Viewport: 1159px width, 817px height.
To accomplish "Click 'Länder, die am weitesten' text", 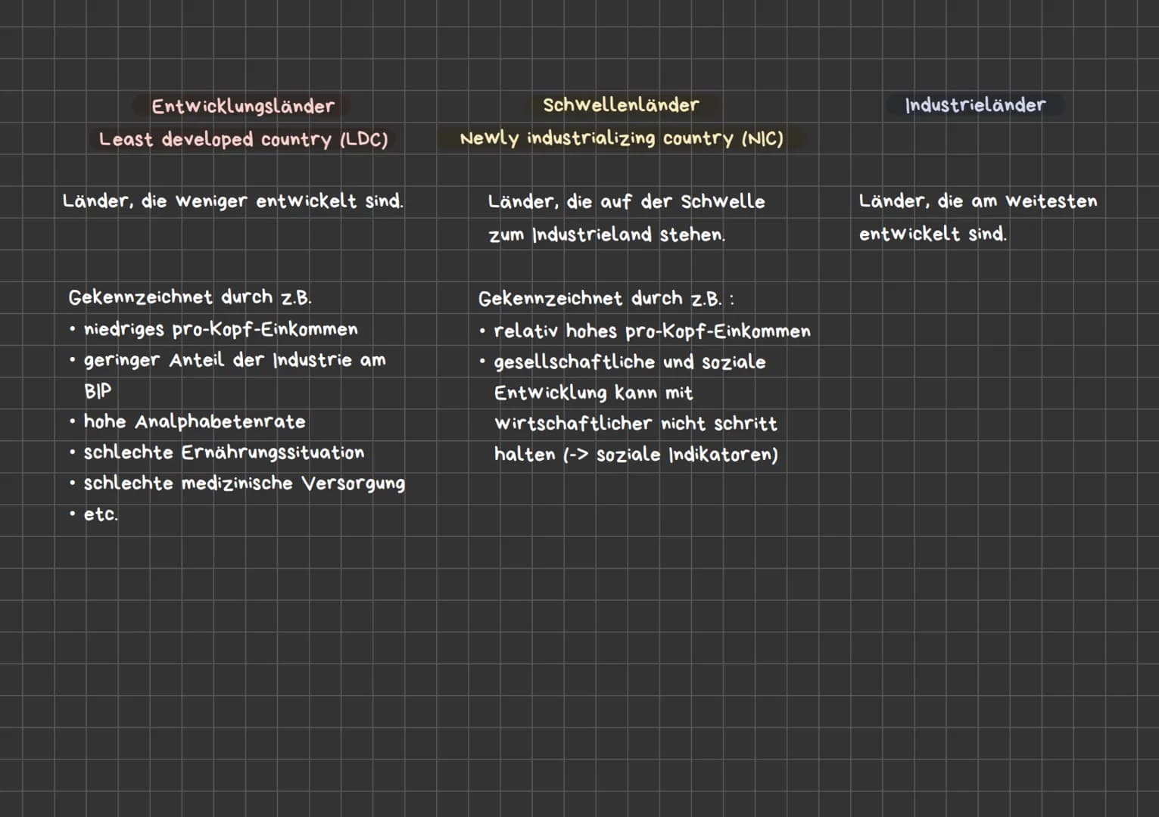I will pyautogui.click(x=977, y=201).
